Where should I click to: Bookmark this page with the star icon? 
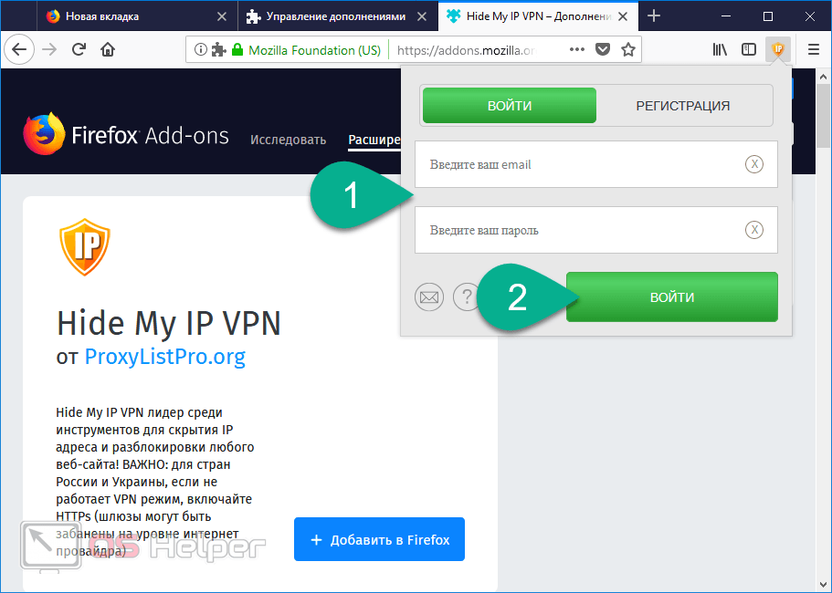point(628,50)
